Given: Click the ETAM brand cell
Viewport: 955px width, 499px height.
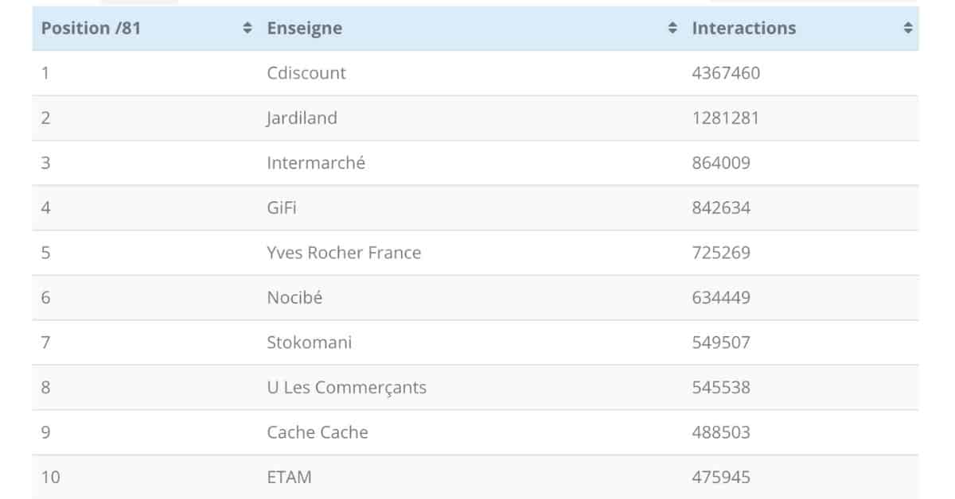Looking at the screenshot, I should point(290,478).
